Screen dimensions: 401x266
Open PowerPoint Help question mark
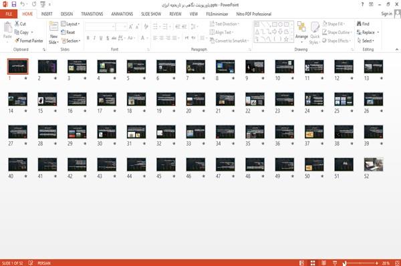pyautogui.click(x=362, y=5)
